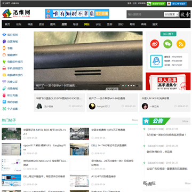This screenshot has width=192, height=192.
Task: Log in with the QQ account button
Action: point(177,4)
